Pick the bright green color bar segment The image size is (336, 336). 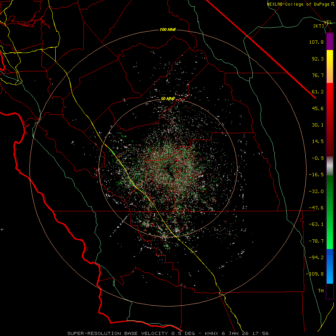[x=330, y=240]
